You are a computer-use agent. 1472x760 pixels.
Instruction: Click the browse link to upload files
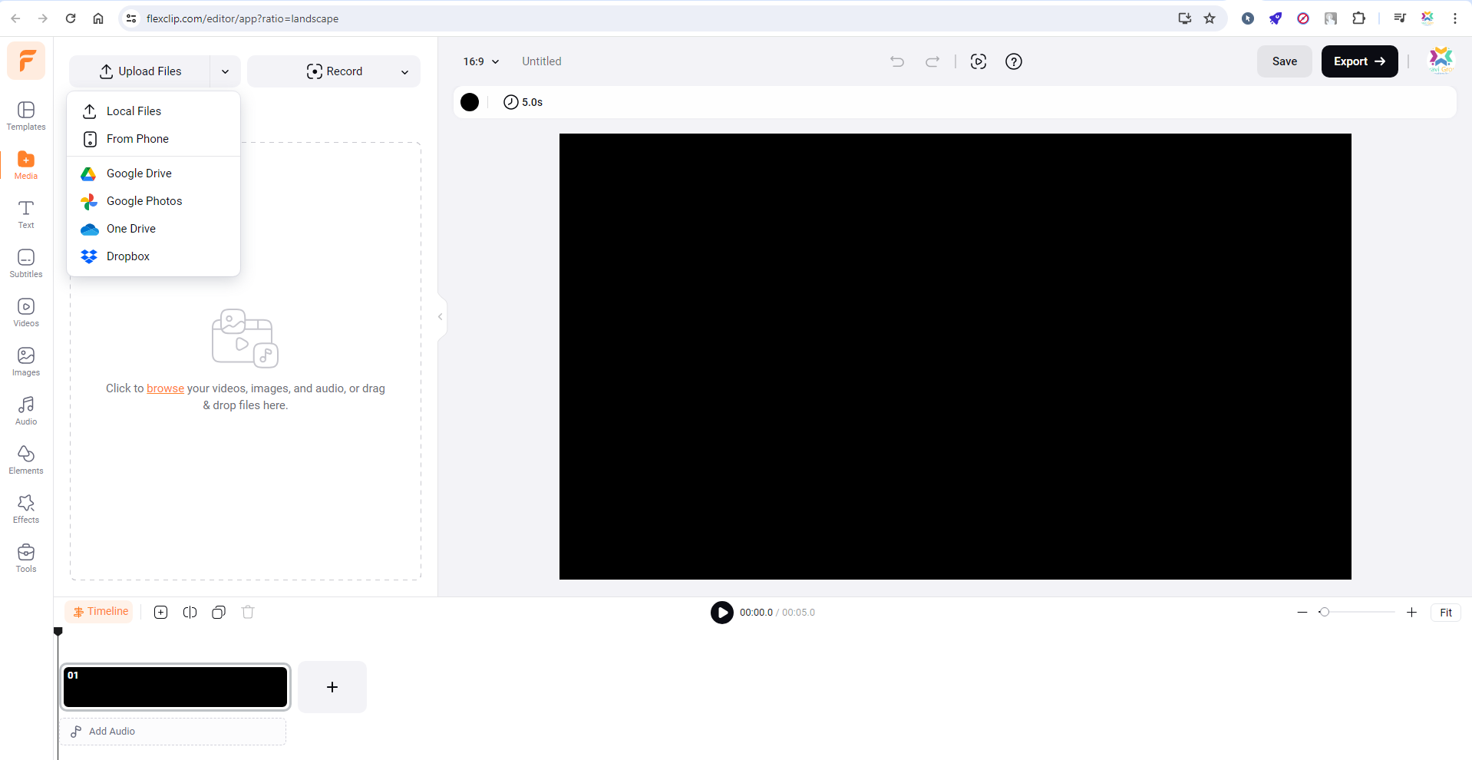tap(165, 388)
